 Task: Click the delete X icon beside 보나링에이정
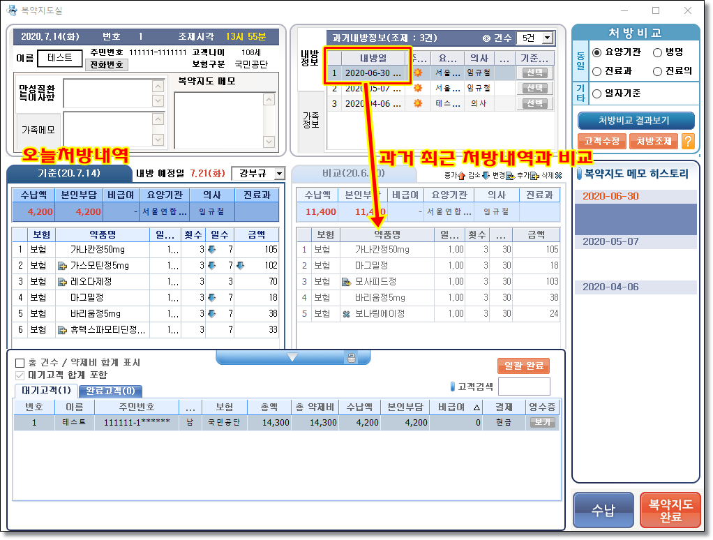346,314
